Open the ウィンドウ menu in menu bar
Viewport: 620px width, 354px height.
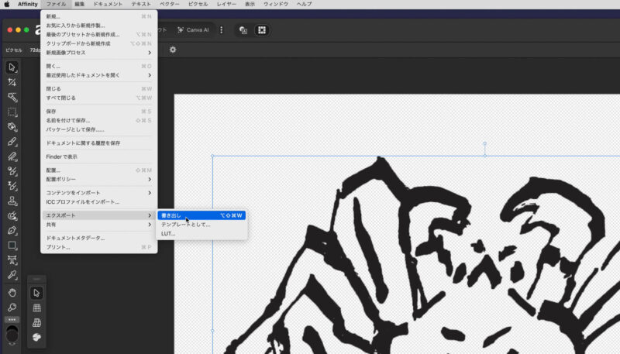tap(276, 4)
